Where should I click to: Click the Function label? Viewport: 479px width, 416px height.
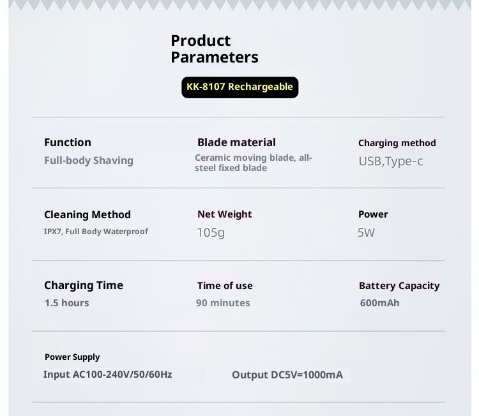68,142
